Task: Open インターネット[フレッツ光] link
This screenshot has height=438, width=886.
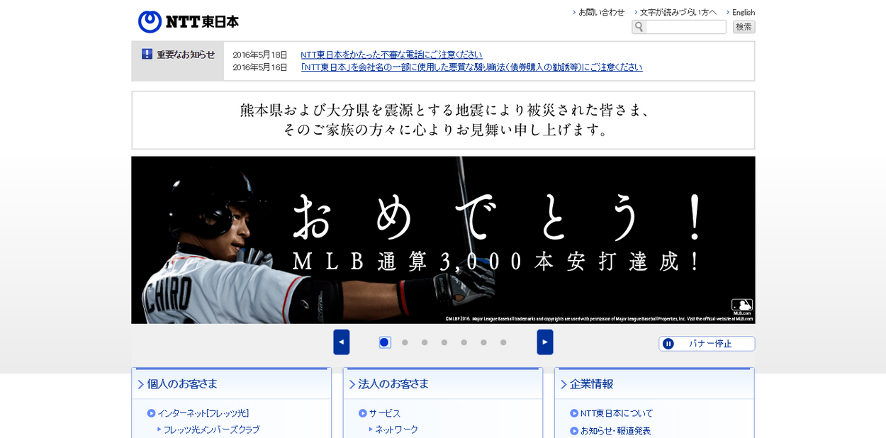Action: [203, 413]
